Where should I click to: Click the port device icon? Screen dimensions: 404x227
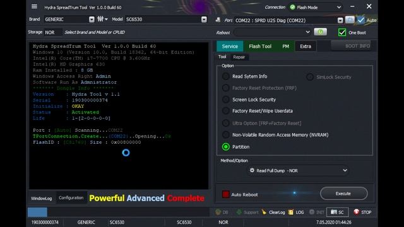coord(218,20)
